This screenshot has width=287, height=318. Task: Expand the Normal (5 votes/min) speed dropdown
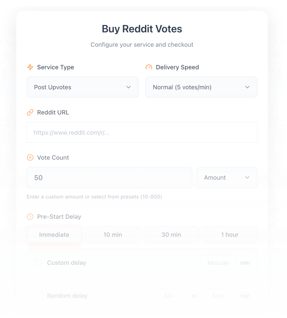click(x=201, y=87)
